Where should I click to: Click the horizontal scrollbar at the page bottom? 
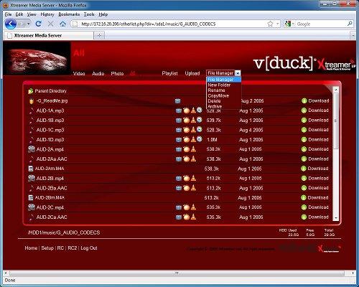(x=177, y=273)
